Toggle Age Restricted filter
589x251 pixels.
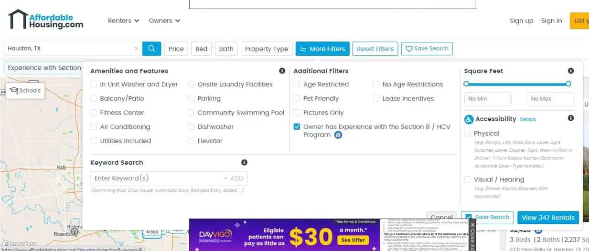click(x=297, y=84)
